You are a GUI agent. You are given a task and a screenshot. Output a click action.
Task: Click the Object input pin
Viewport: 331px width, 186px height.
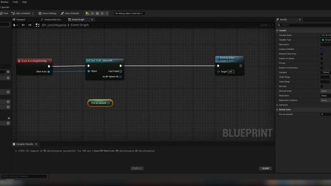88,71
